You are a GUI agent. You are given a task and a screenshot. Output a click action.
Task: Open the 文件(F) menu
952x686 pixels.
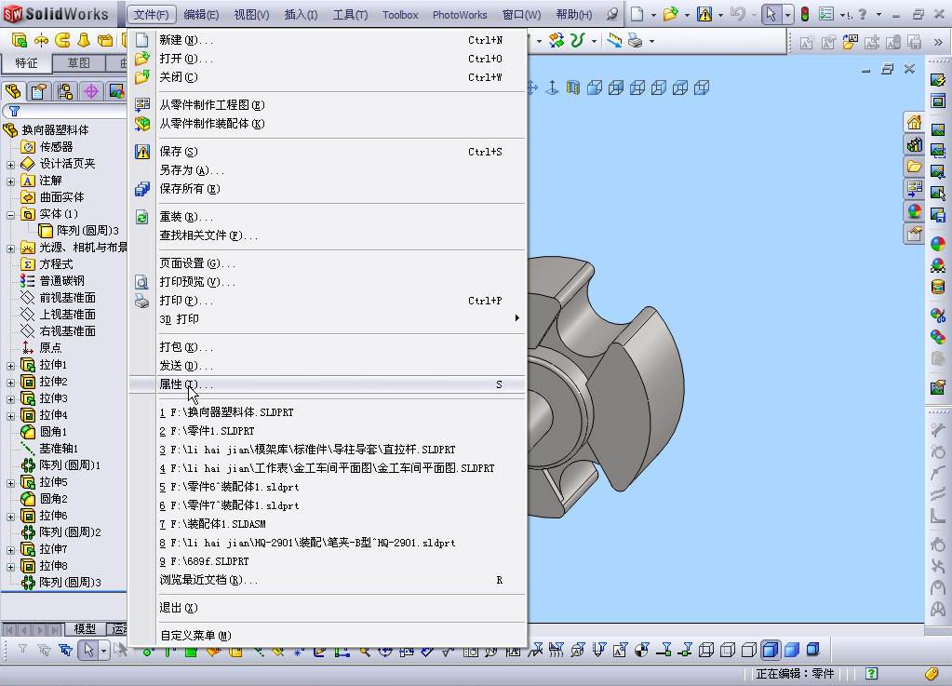click(x=151, y=14)
